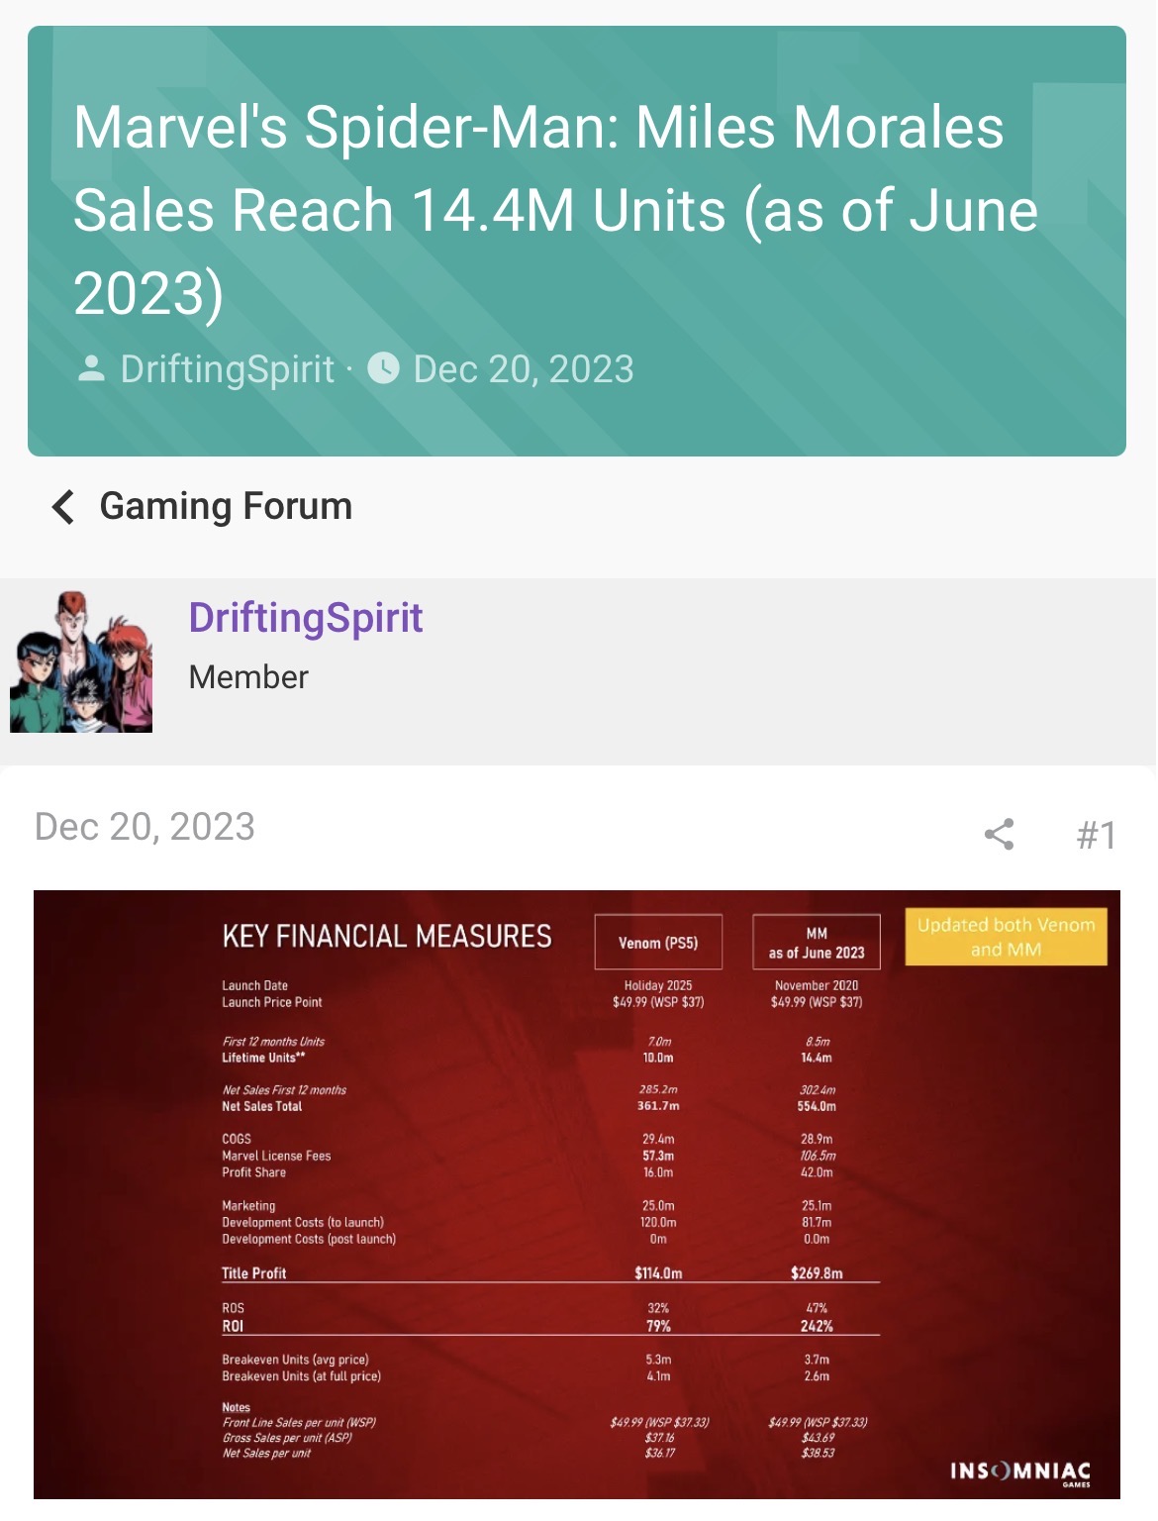Click the thread title about Miles Morales sales
Viewport: 1158px width, 1521px height.
555,210
